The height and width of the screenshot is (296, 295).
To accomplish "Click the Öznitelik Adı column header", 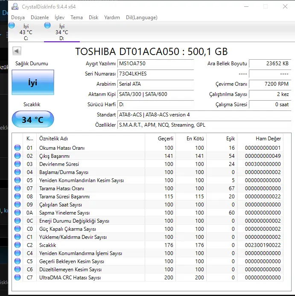I will point(91,139).
